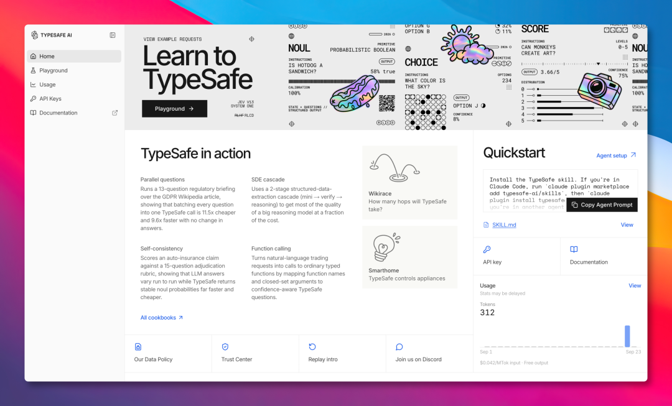Click the Agent setup arrow icon
The height and width of the screenshot is (406, 672).
(x=633, y=155)
